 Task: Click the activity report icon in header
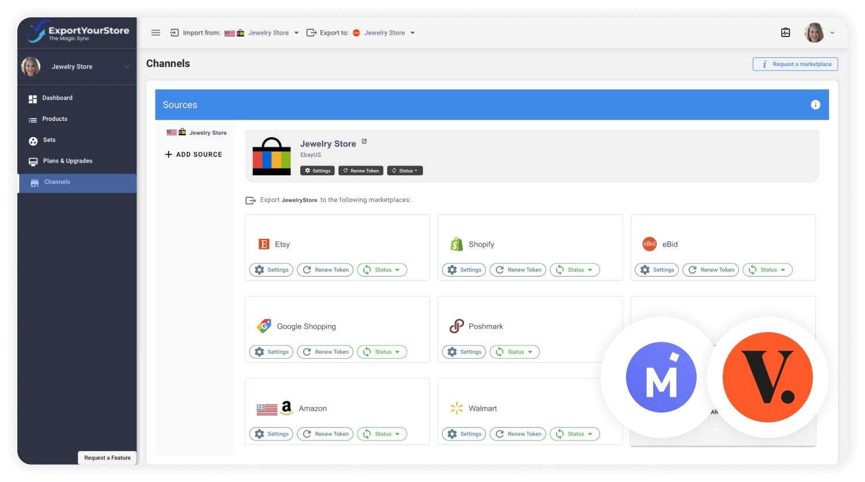[x=786, y=33]
